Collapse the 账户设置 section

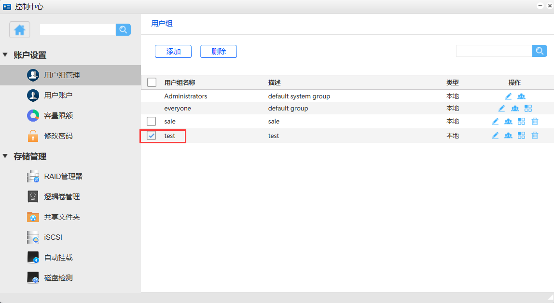click(x=5, y=55)
